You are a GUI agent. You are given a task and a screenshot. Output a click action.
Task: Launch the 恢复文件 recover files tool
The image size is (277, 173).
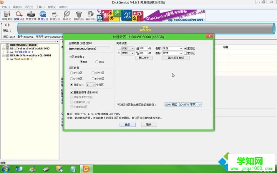click(31, 15)
